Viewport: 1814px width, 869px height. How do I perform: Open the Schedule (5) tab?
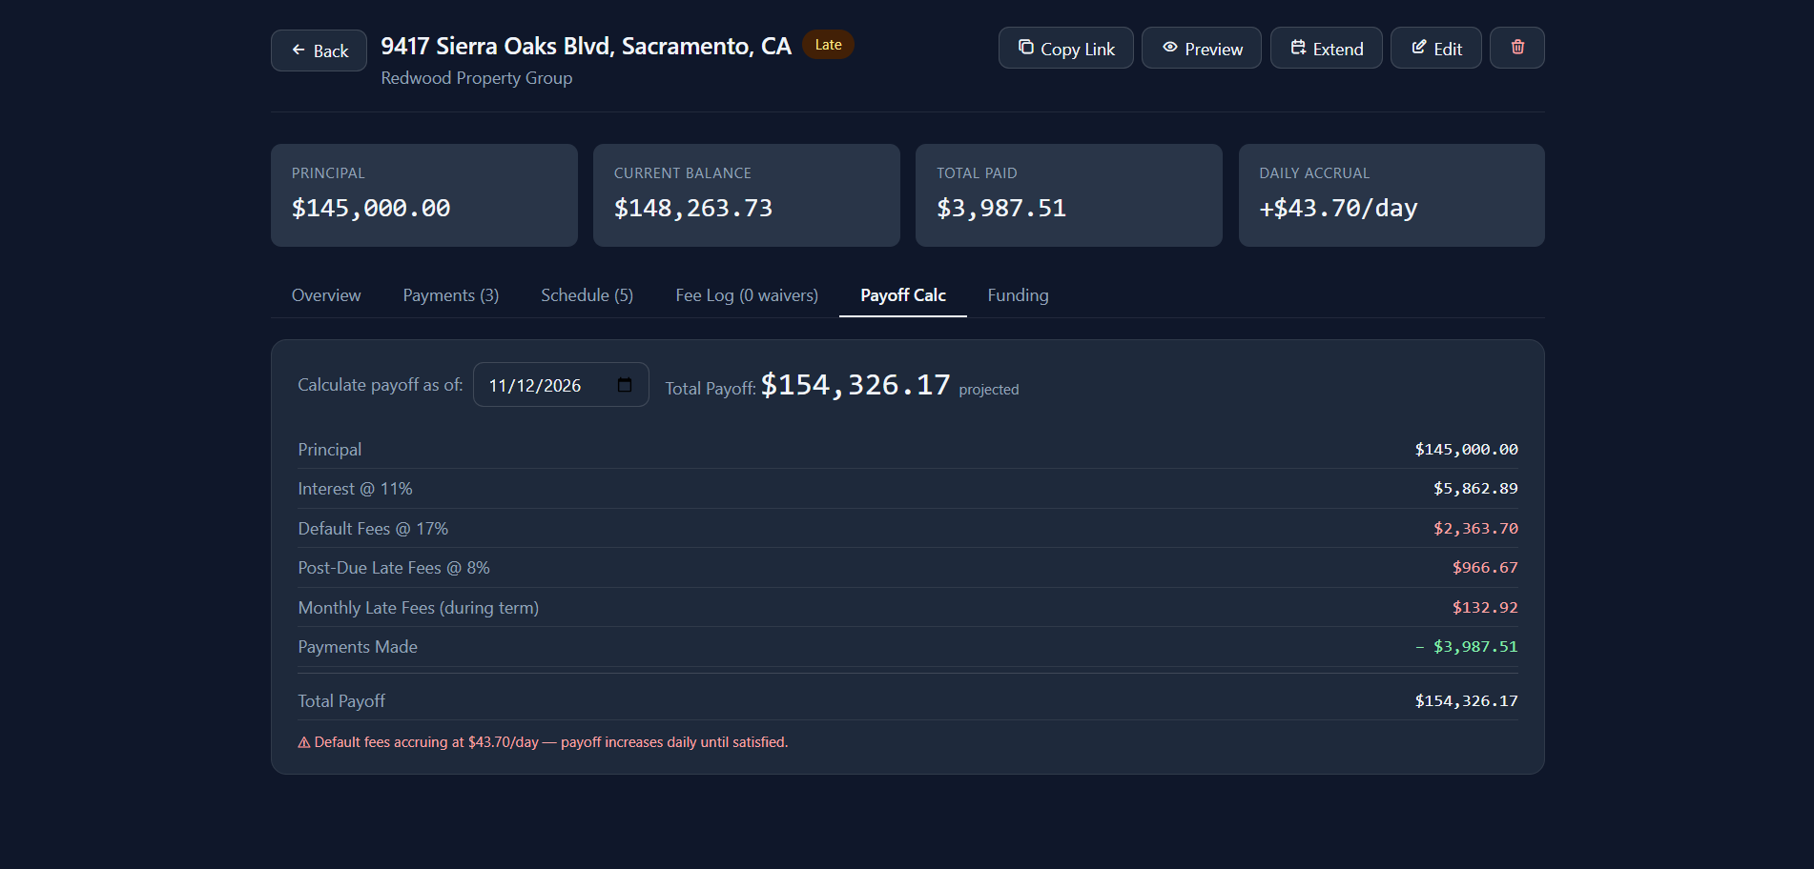coord(587,295)
